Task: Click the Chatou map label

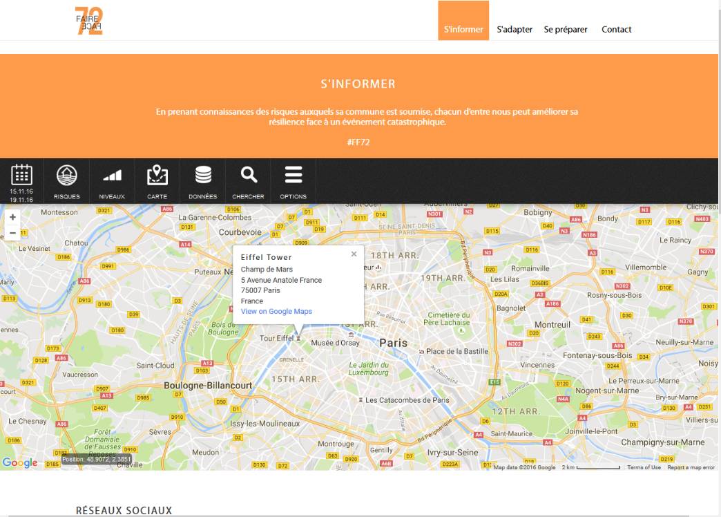Action: click(x=77, y=243)
